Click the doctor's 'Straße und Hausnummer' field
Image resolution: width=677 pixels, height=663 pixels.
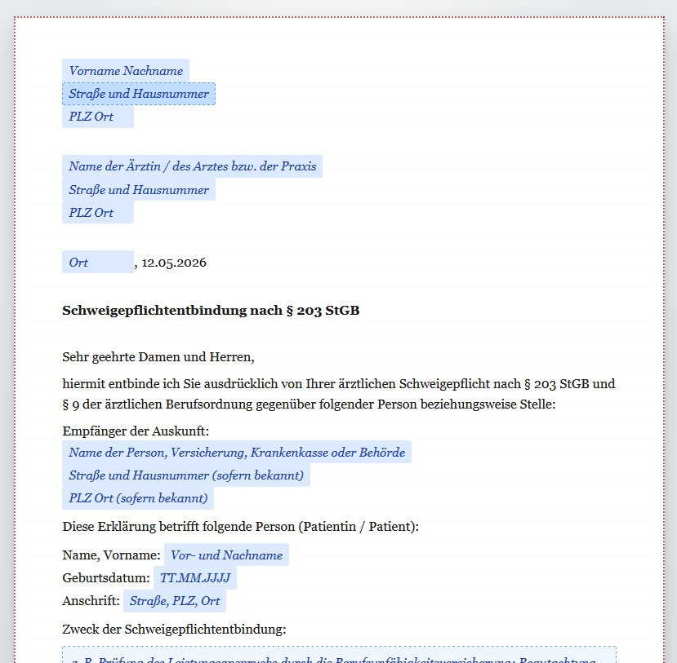pyautogui.click(x=139, y=190)
